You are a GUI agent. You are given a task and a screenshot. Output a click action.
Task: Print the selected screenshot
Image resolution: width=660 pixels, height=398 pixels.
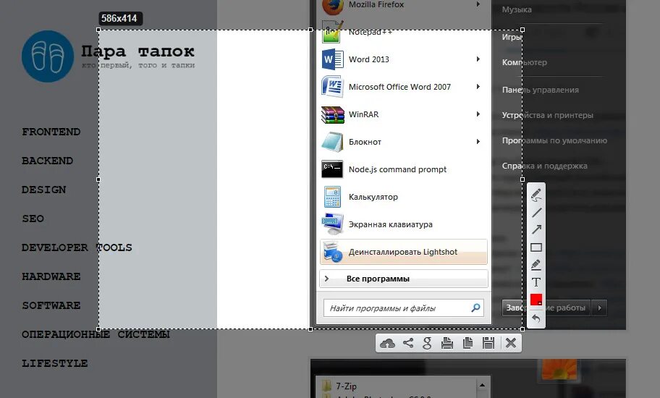(447, 343)
